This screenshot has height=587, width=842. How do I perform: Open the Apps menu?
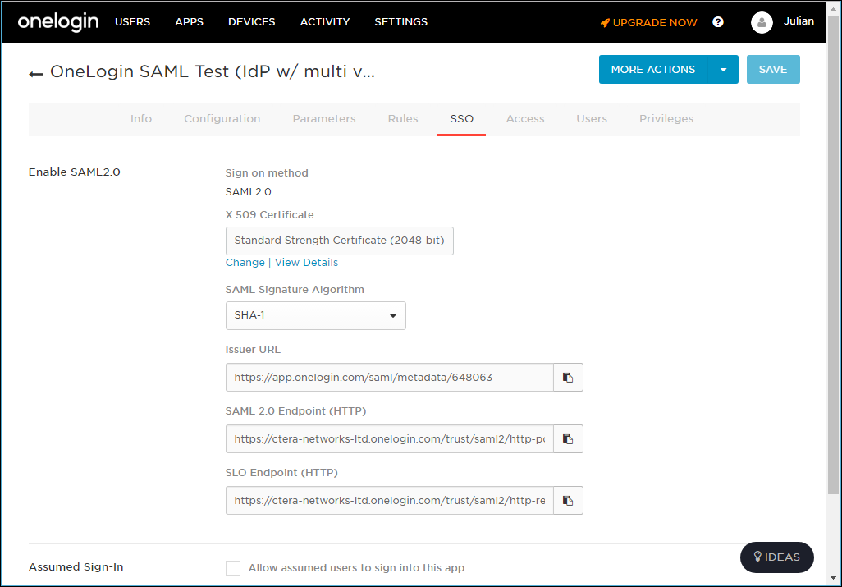[x=189, y=22]
